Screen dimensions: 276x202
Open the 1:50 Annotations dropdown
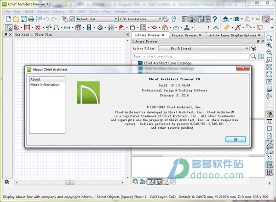pos(140,19)
